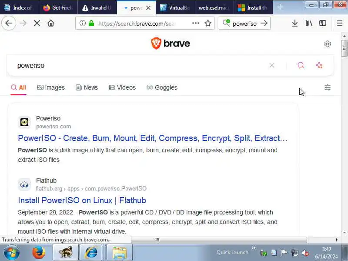Open the Goggles tab
Image resolution: width=348 pixels, height=261 pixels.
[x=162, y=87]
